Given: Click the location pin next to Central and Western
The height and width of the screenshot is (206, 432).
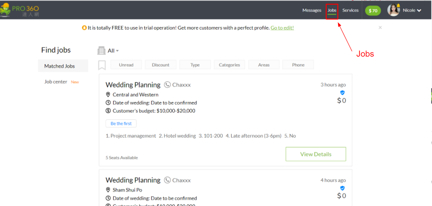Looking at the screenshot, I should (x=108, y=95).
